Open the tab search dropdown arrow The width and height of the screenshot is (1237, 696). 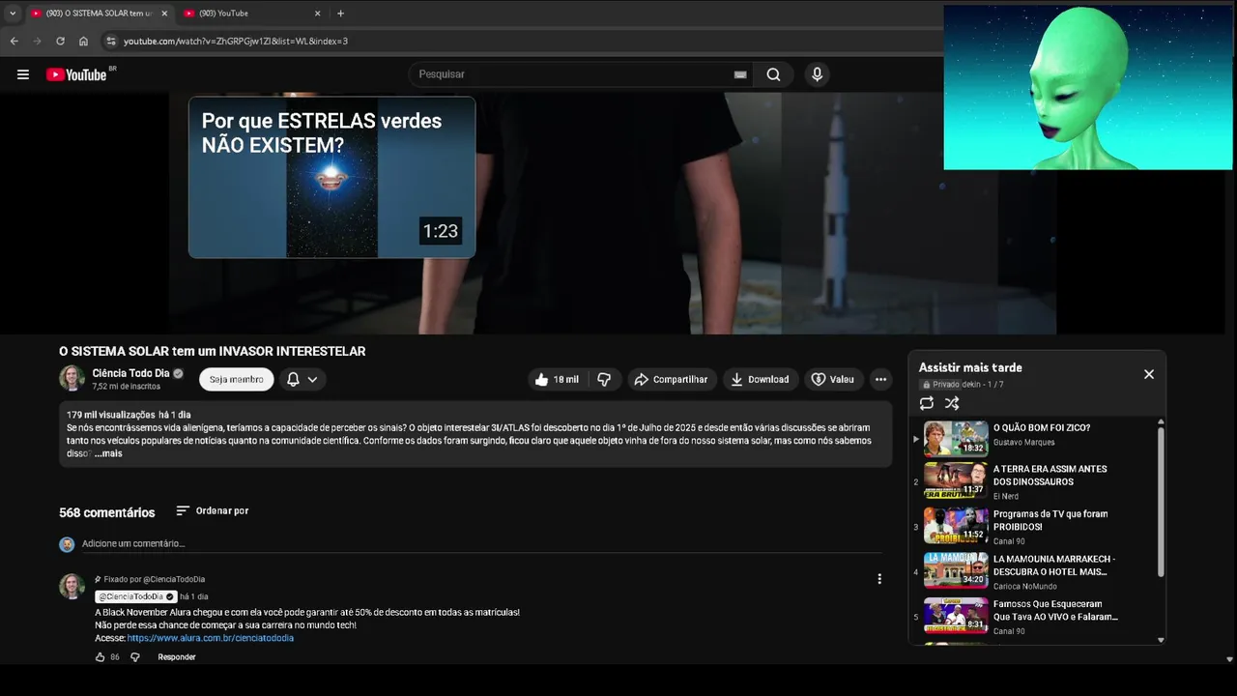(12, 14)
